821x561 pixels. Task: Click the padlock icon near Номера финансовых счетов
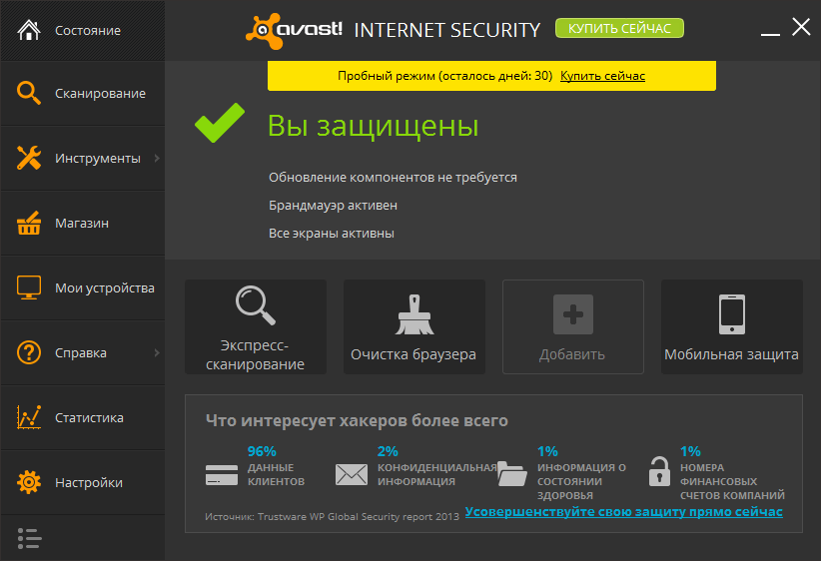[659, 471]
